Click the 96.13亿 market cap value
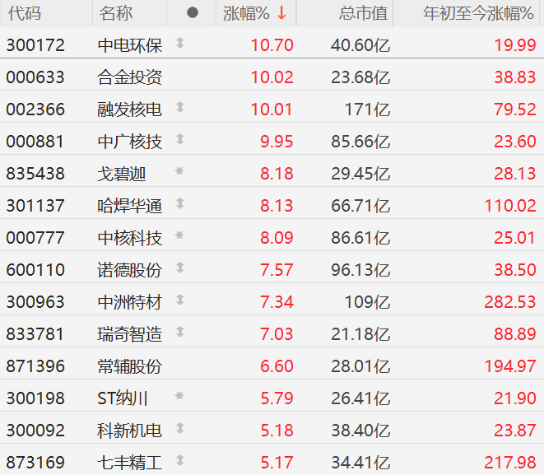Image resolution: width=544 pixels, height=475 pixels. point(360,270)
